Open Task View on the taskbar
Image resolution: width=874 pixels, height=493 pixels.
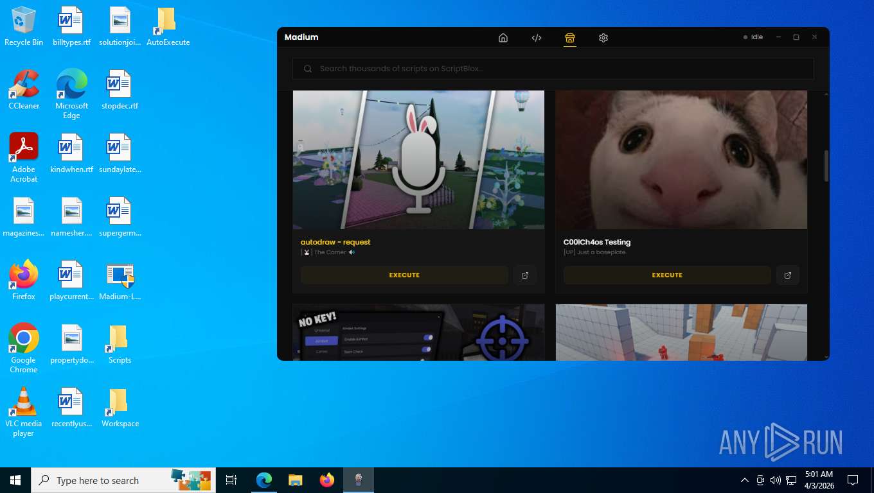tap(231, 480)
